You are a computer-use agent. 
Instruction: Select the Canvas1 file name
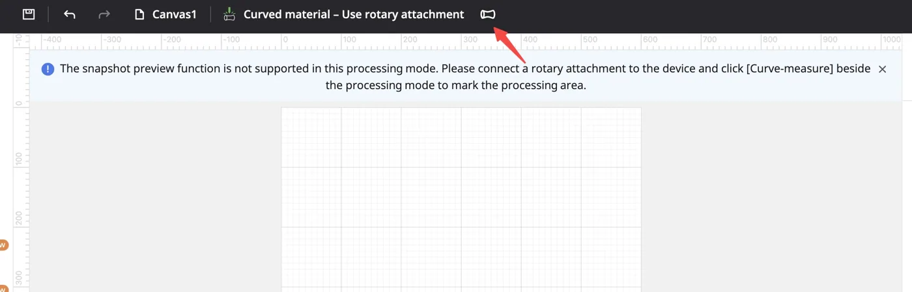click(x=174, y=14)
